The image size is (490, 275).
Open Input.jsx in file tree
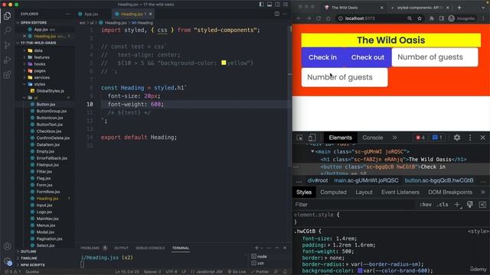click(44, 205)
